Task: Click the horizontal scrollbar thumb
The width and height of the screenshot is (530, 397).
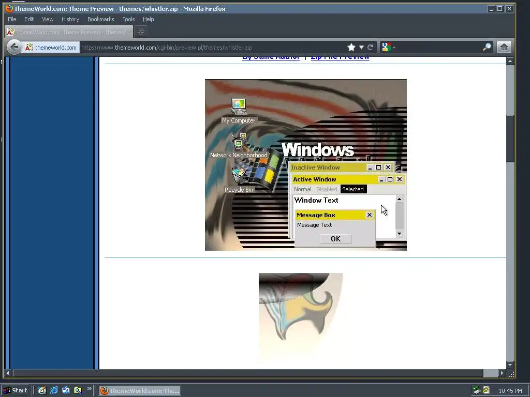Action: point(248,373)
